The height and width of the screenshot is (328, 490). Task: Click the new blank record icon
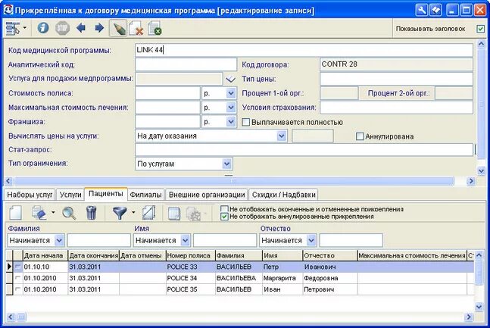(x=16, y=213)
